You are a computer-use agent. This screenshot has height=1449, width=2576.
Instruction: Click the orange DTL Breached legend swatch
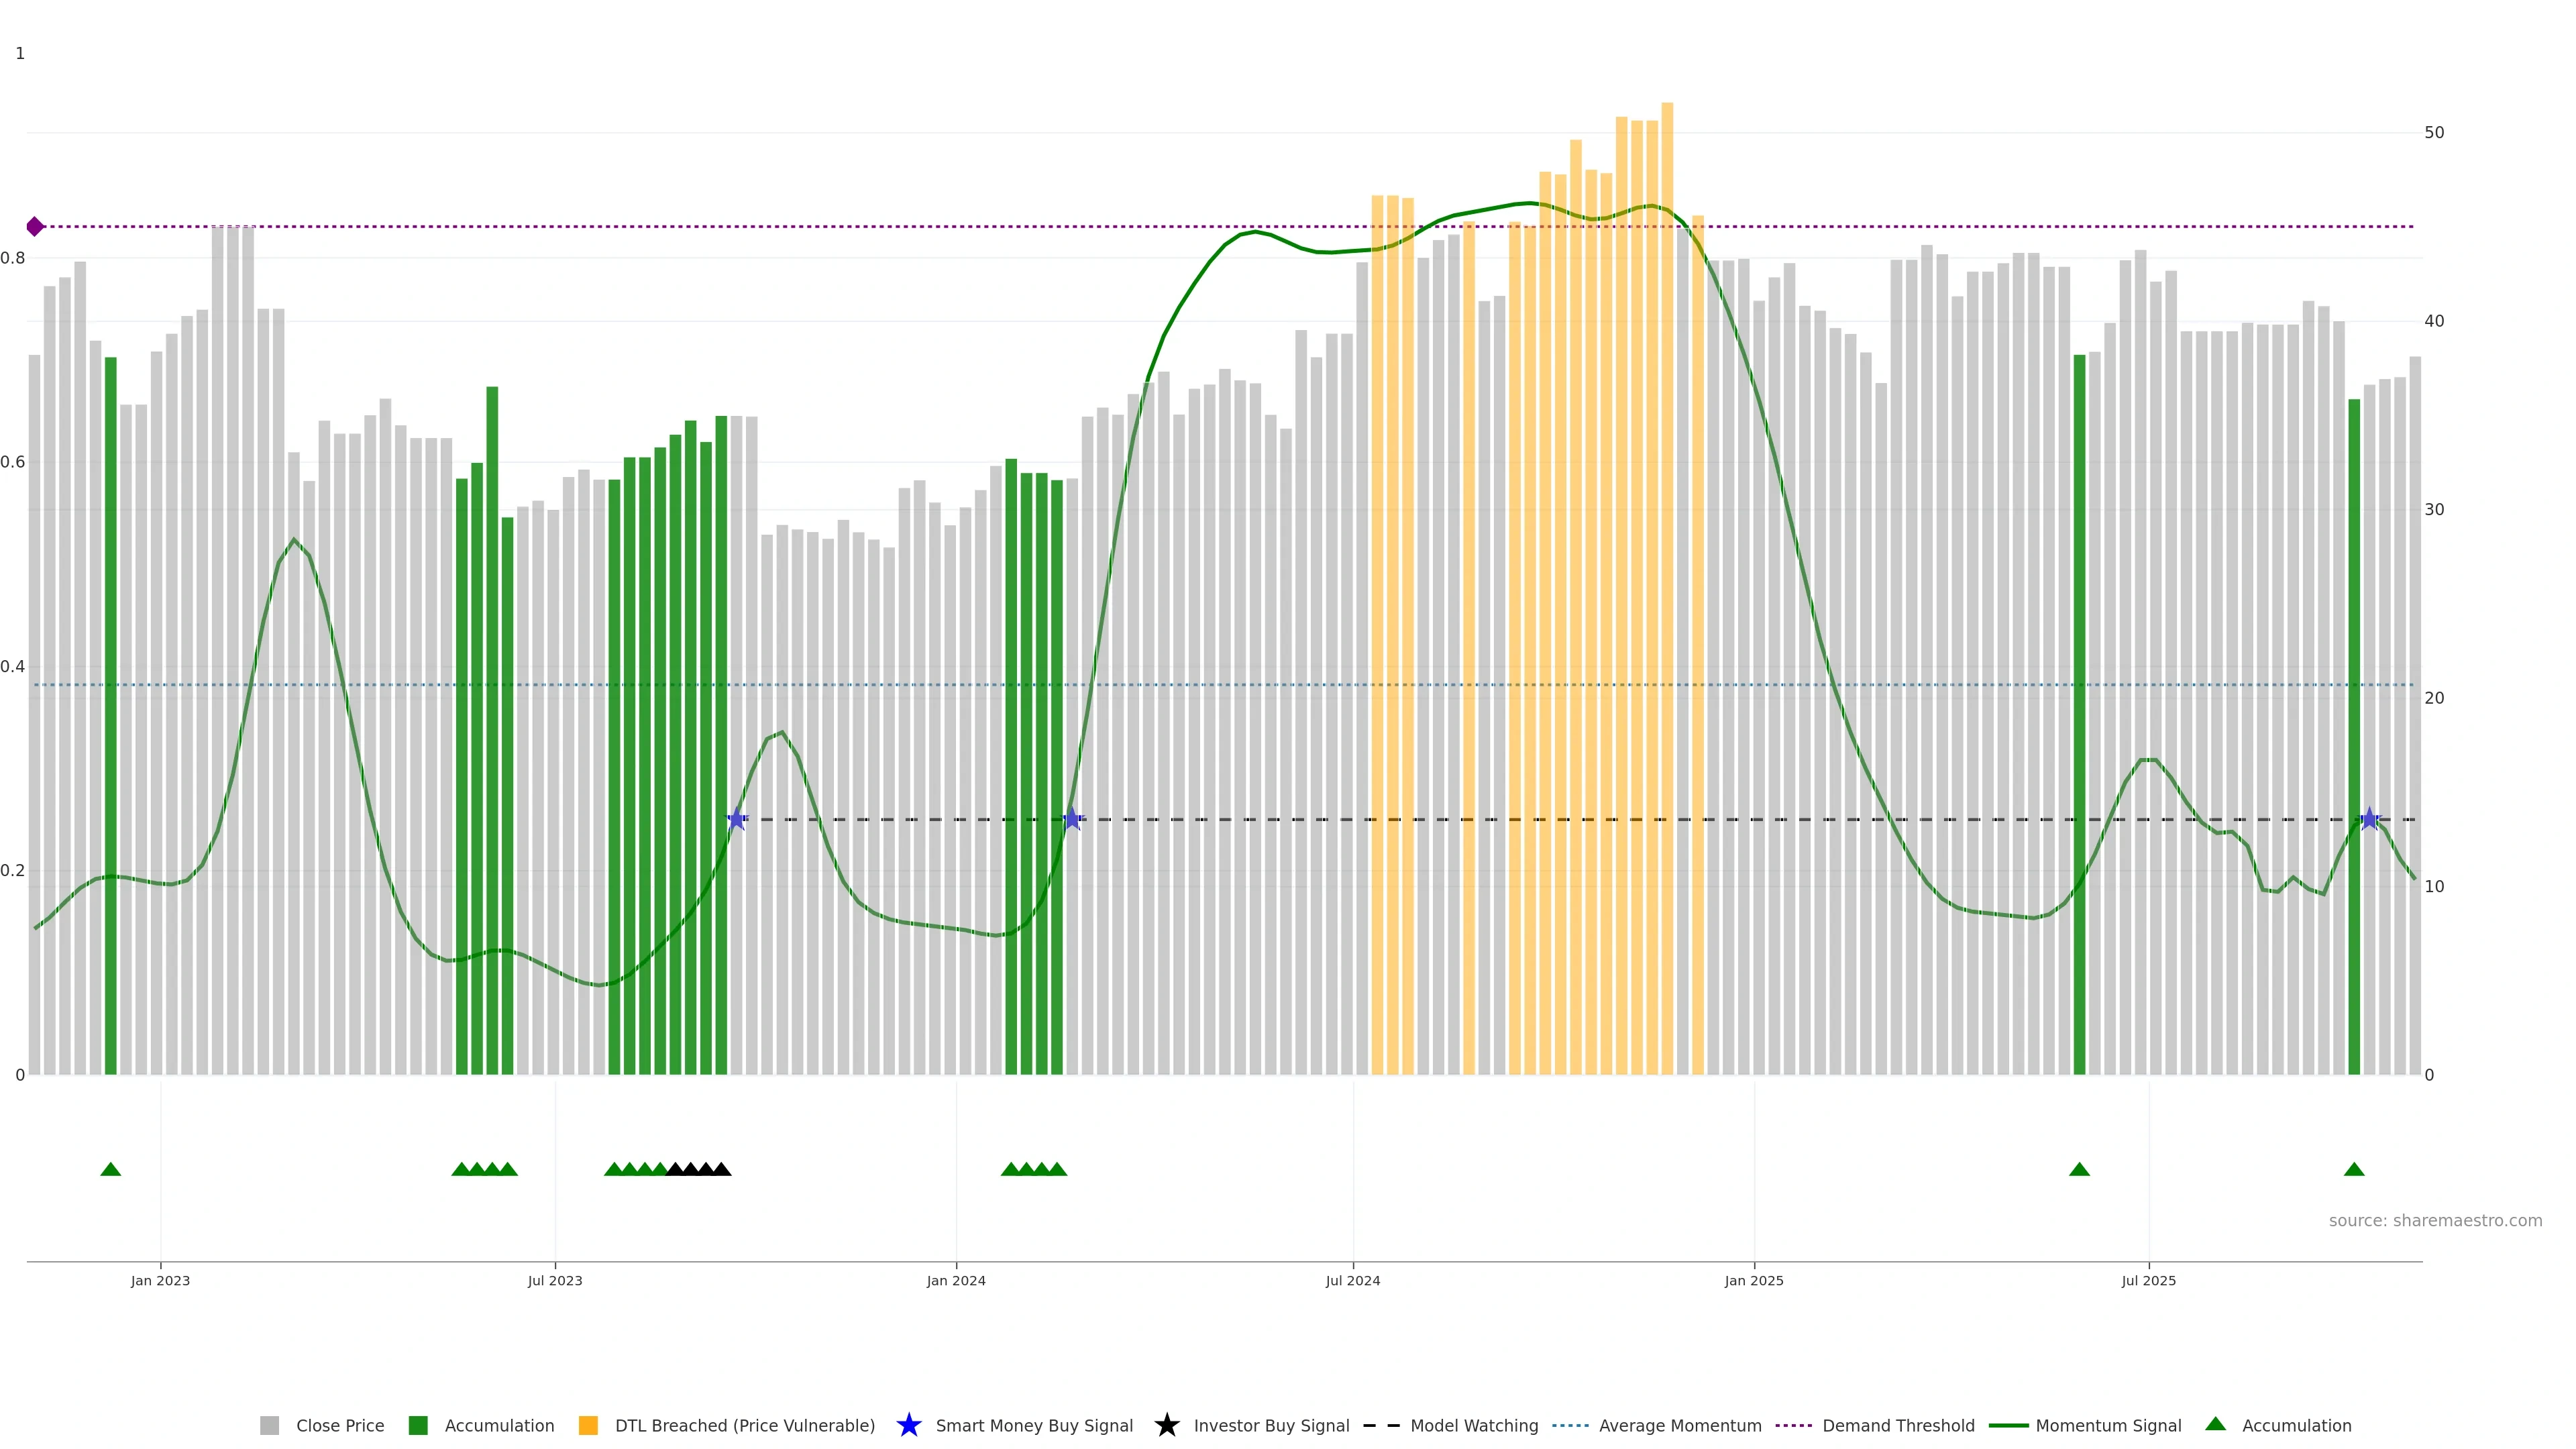pyautogui.click(x=588, y=1426)
